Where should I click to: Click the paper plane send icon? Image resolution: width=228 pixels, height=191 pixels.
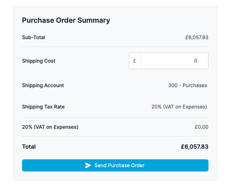click(x=88, y=165)
